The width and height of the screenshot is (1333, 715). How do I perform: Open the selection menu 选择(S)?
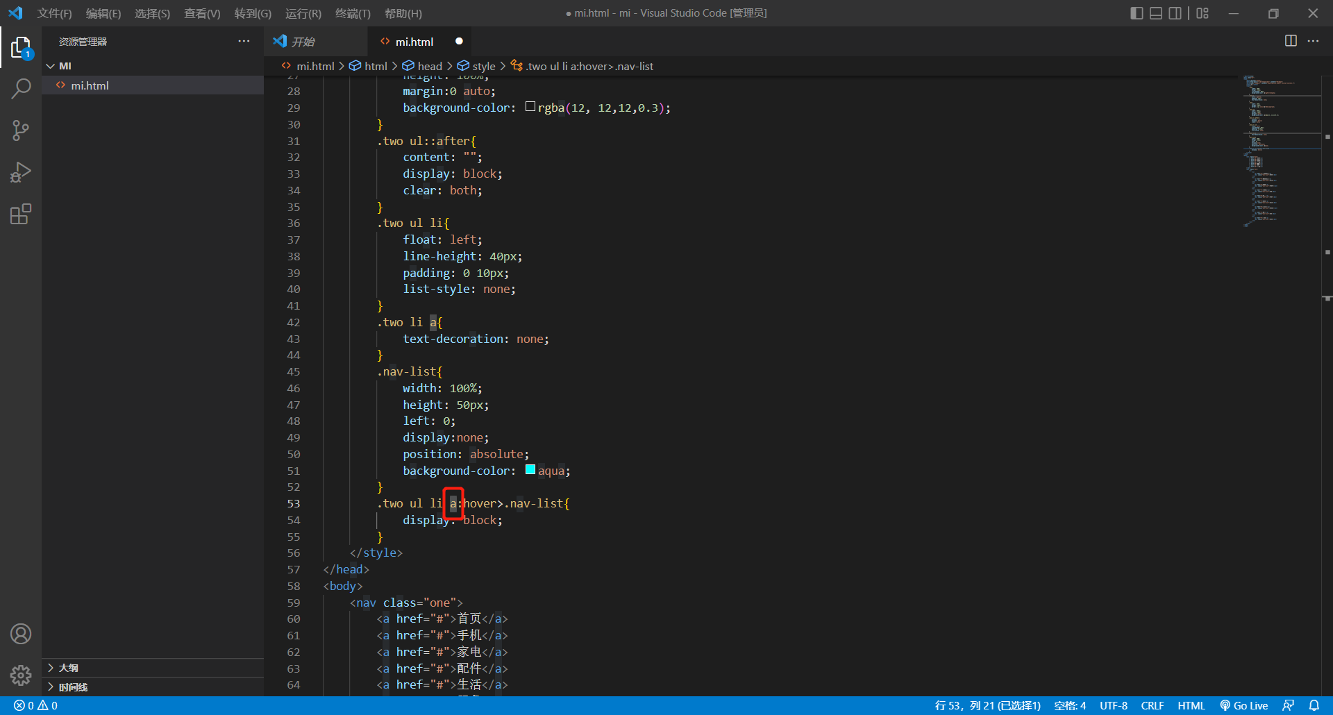tap(152, 13)
